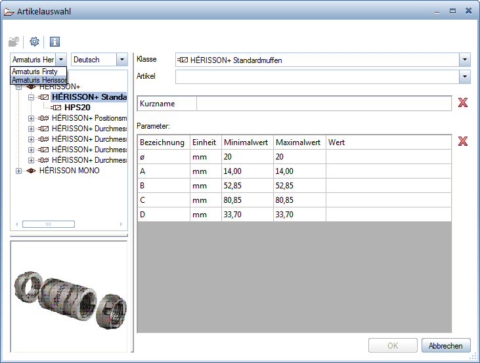
Task: Select HÉRISSON+ Positionsm tree item
Action: pos(89,118)
